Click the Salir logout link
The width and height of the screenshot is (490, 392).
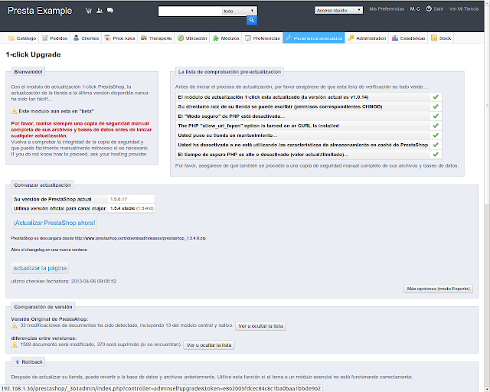(x=438, y=9)
